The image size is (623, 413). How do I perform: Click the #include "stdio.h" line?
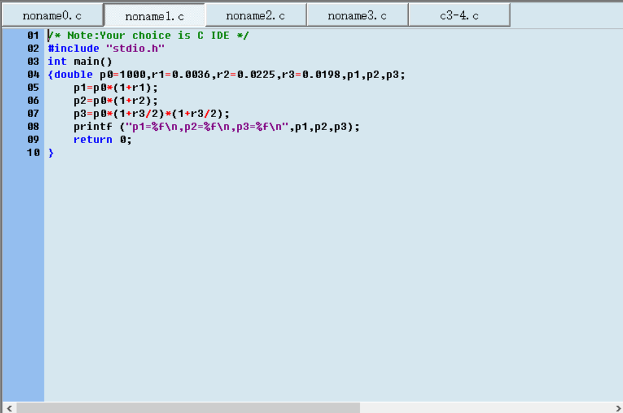click(106, 48)
